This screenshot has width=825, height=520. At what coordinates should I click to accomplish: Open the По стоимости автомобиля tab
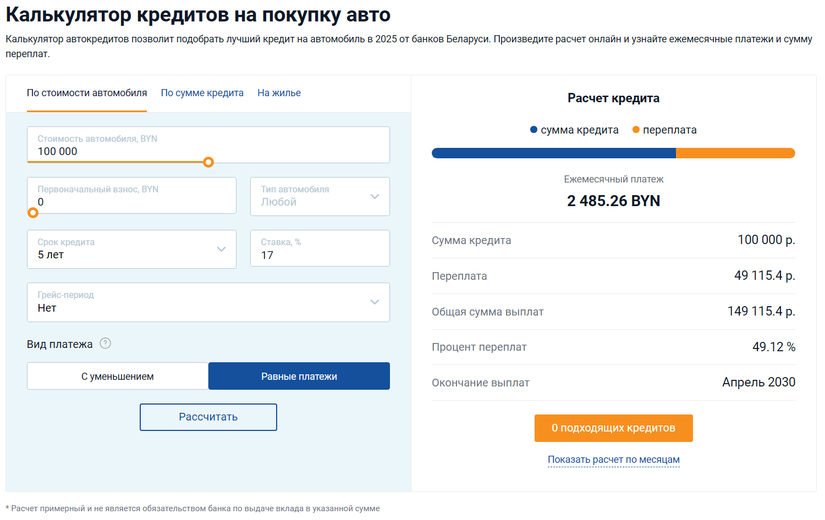(87, 93)
